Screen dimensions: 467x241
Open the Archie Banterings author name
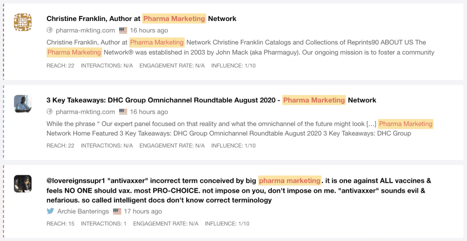click(83, 211)
